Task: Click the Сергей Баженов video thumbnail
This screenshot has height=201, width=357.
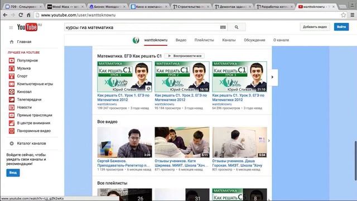Action: pyautogui.click(x=124, y=142)
